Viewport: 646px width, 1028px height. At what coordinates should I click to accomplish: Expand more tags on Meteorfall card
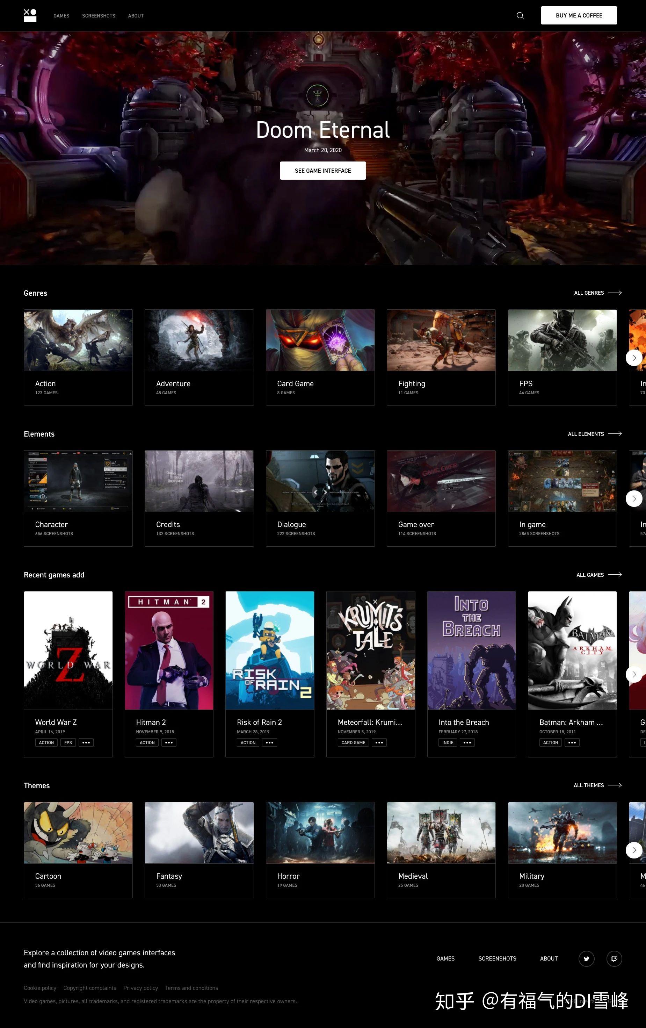379,742
